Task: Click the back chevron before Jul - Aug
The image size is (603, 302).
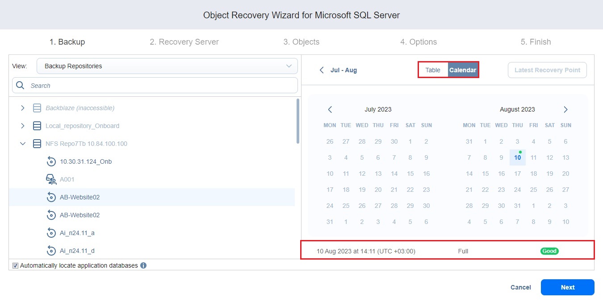Action: coord(322,70)
